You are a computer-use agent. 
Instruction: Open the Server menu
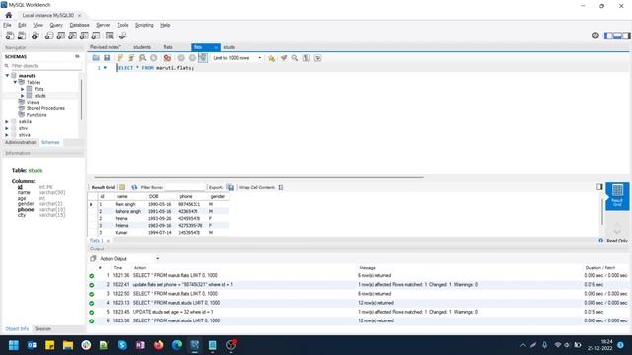click(x=103, y=25)
